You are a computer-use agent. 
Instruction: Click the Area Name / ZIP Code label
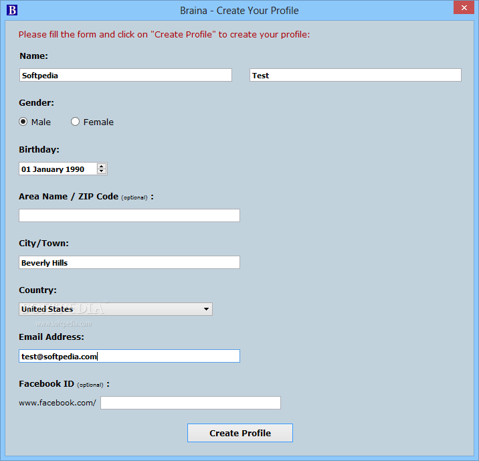click(x=86, y=197)
